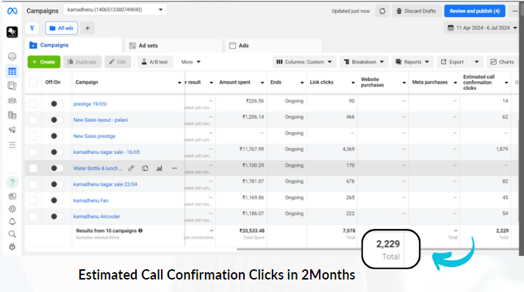
Task: Click the info icon beside Results from 10 campaigns
Action: 140,230
